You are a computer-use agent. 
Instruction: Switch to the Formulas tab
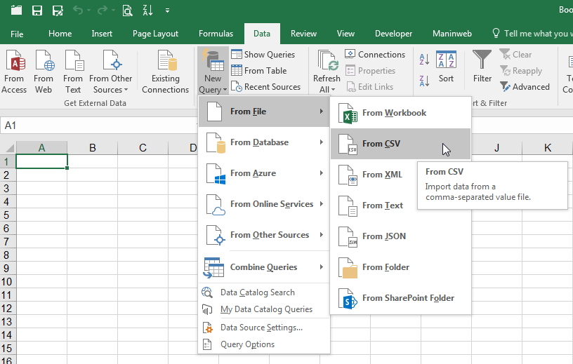pos(216,34)
